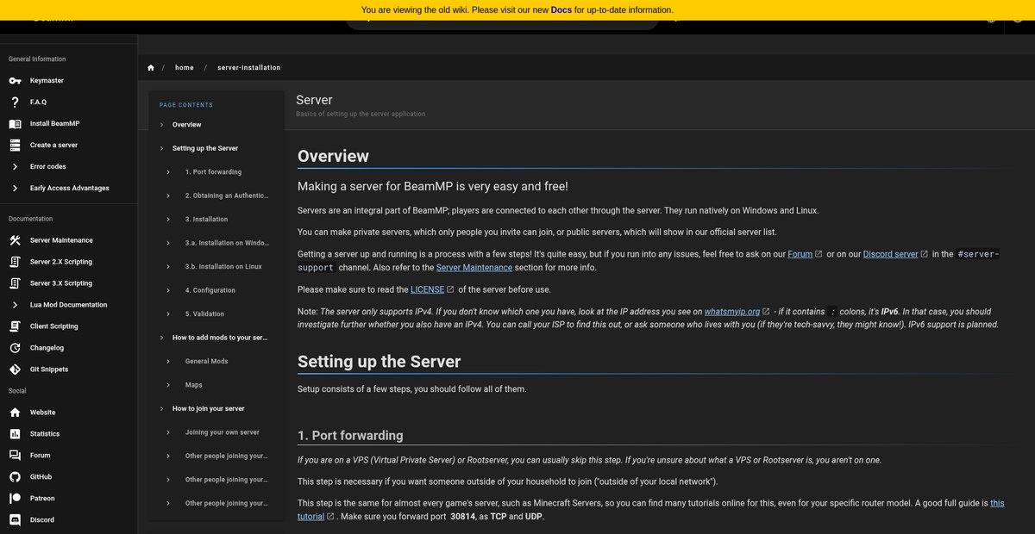Click external-link icon after whatsmyip.org
This screenshot has width=1035, height=534.
tap(766, 312)
